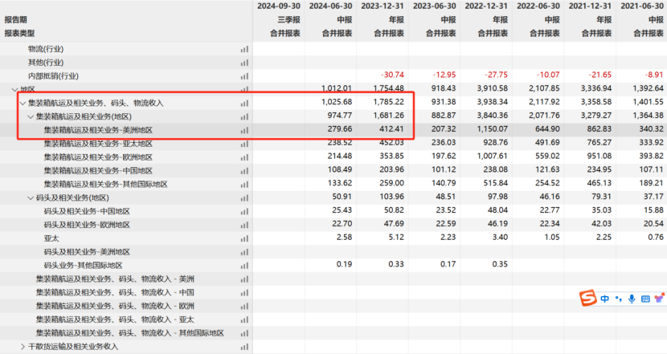Show chart for 码头及相关业务-中国地区 row
Viewport: 667px width, 354px height.
(x=244, y=212)
